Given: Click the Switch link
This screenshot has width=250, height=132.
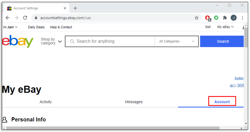Looking at the screenshot, I should (x=239, y=78).
